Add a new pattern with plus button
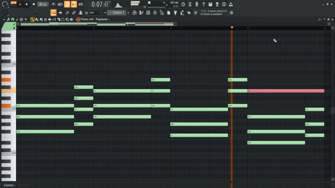The image size is (335, 188). (128, 13)
